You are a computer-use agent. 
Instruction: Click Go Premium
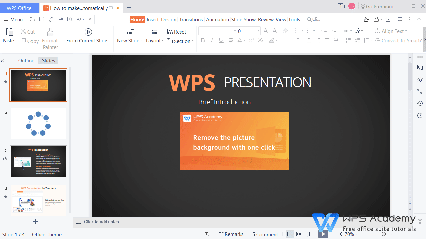coord(377,6)
